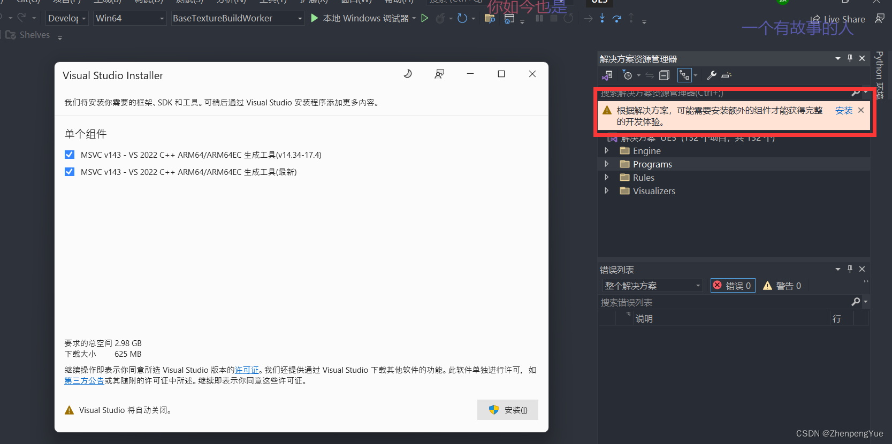The height and width of the screenshot is (444, 892).
Task: Open the 错误列表 window options dropdown
Action: [x=838, y=269]
